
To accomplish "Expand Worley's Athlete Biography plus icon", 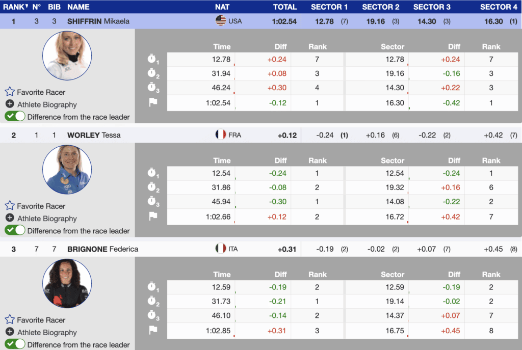I will (x=10, y=219).
